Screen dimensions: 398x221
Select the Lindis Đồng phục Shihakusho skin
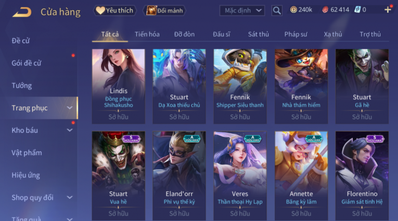point(119,86)
